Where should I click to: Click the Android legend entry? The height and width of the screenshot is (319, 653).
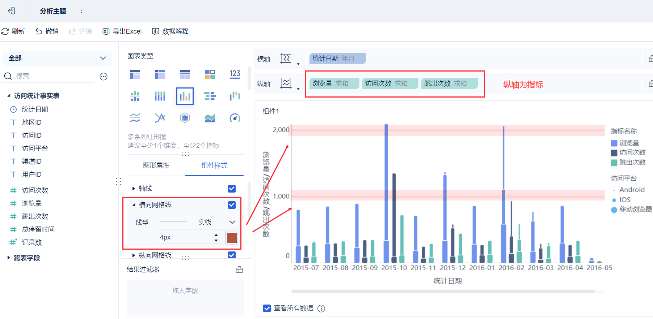coord(628,190)
